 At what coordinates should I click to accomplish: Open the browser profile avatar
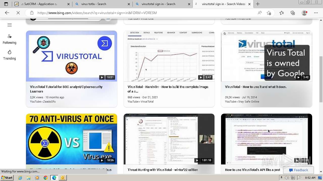(305, 13)
